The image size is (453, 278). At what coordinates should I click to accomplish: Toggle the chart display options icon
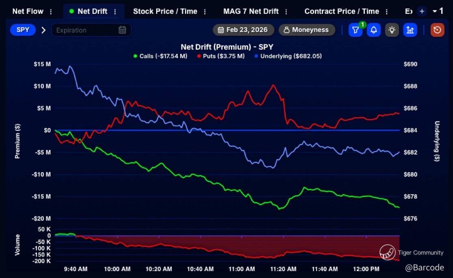click(x=410, y=30)
